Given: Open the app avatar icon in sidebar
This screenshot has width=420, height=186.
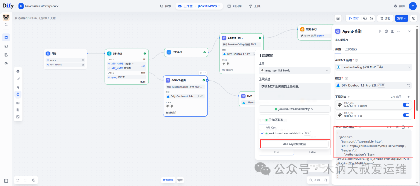Looking at the screenshot, I should (6, 17).
